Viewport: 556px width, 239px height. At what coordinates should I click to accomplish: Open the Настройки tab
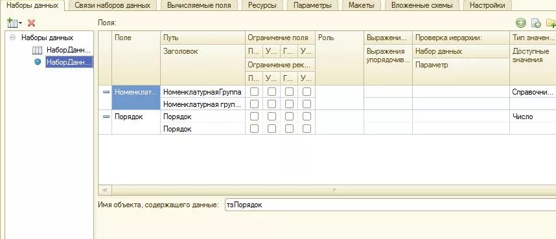tap(487, 5)
